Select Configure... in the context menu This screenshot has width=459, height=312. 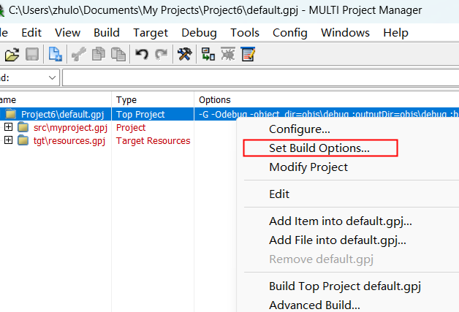click(x=300, y=129)
